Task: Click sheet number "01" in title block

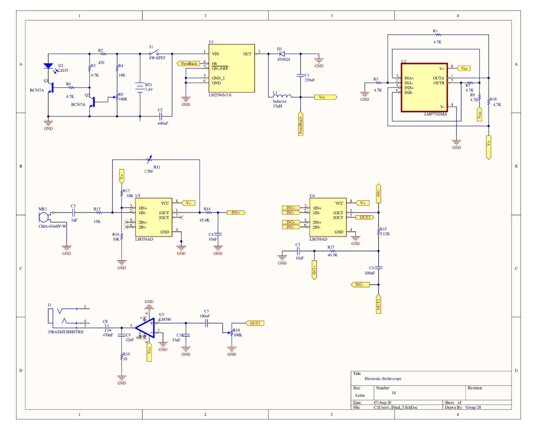Action: point(394,393)
